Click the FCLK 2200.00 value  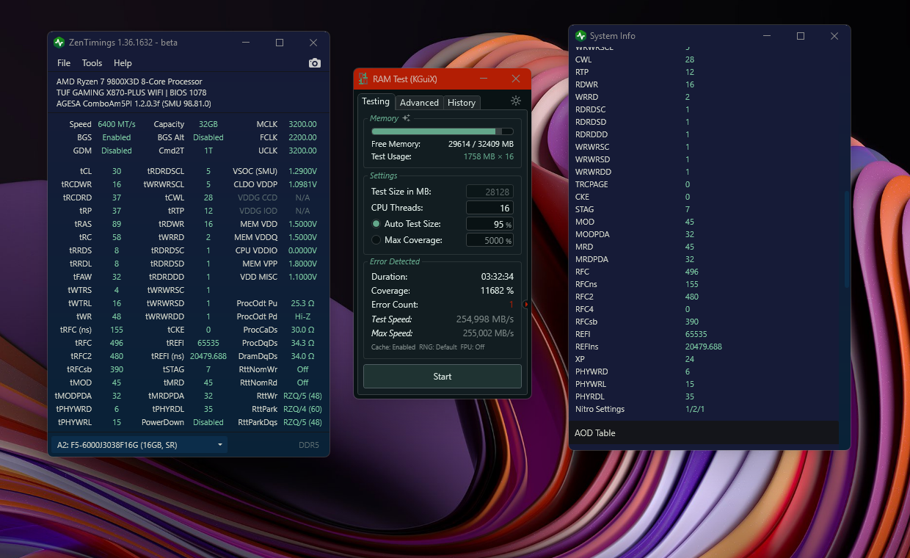click(x=302, y=137)
